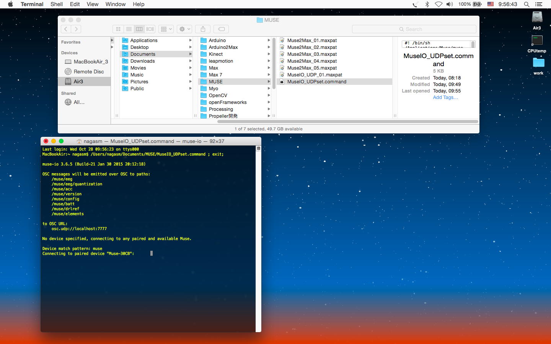Open the Arrange items dropdown
This screenshot has width=551, height=344.
pos(166,29)
